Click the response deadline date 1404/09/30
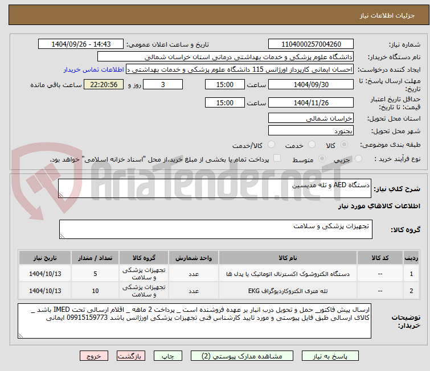The height and width of the screenshot is (371, 430). pyautogui.click(x=311, y=84)
